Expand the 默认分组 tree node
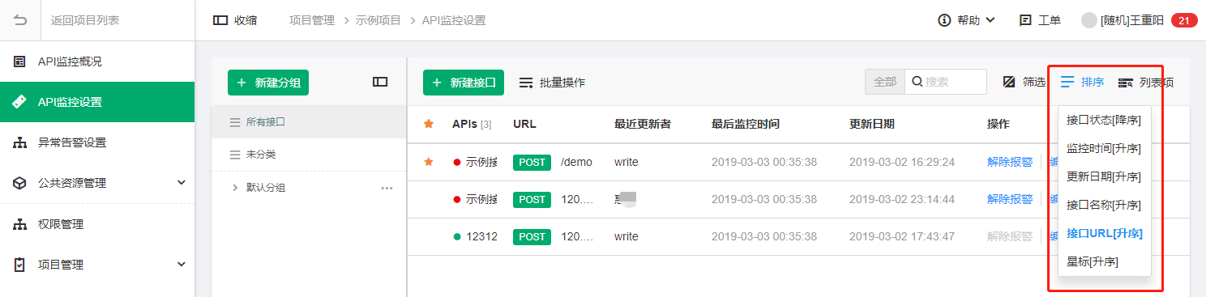This screenshot has height=297, width=1206. tap(235, 188)
